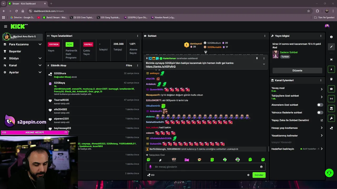Open the Kanal Eylemleri three-dot menu
337x189 pixels.
tap(321, 80)
